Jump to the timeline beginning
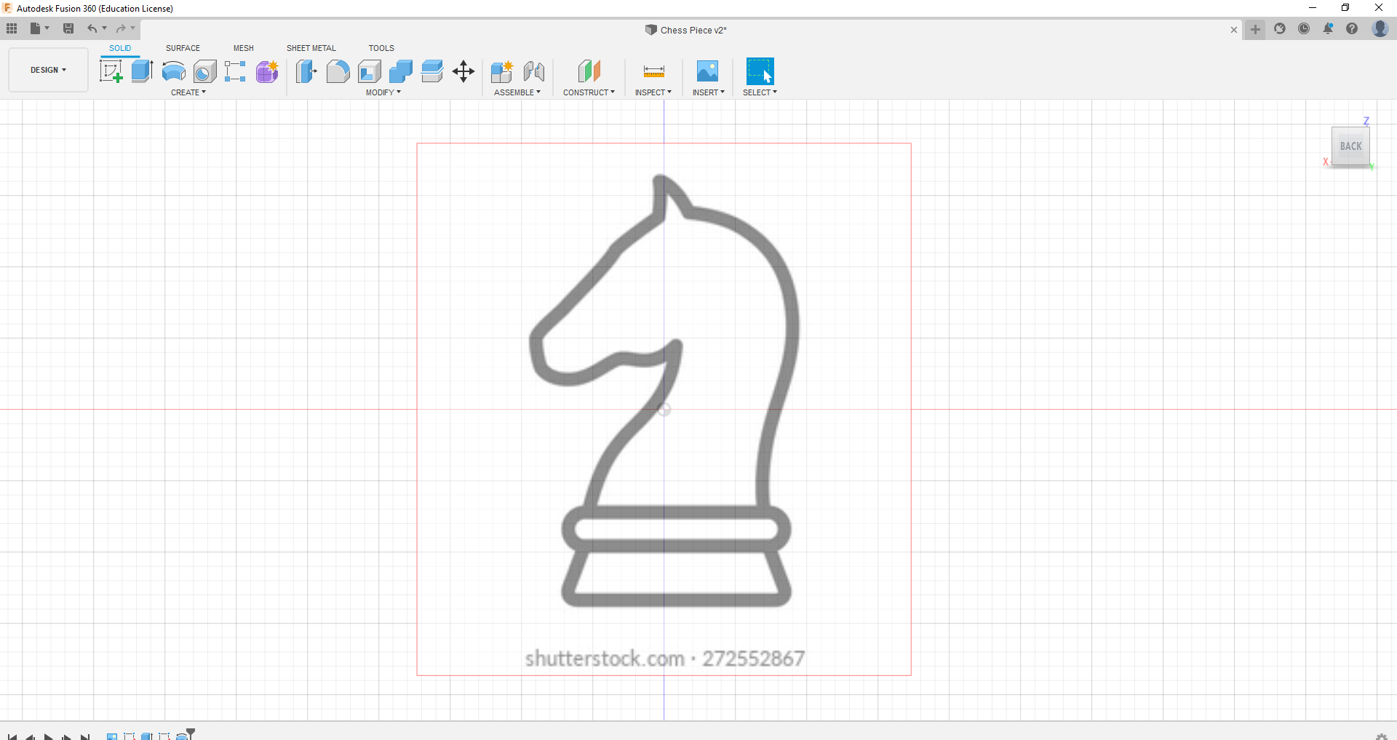The width and height of the screenshot is (1397, 740). click(x=12, y=736)
